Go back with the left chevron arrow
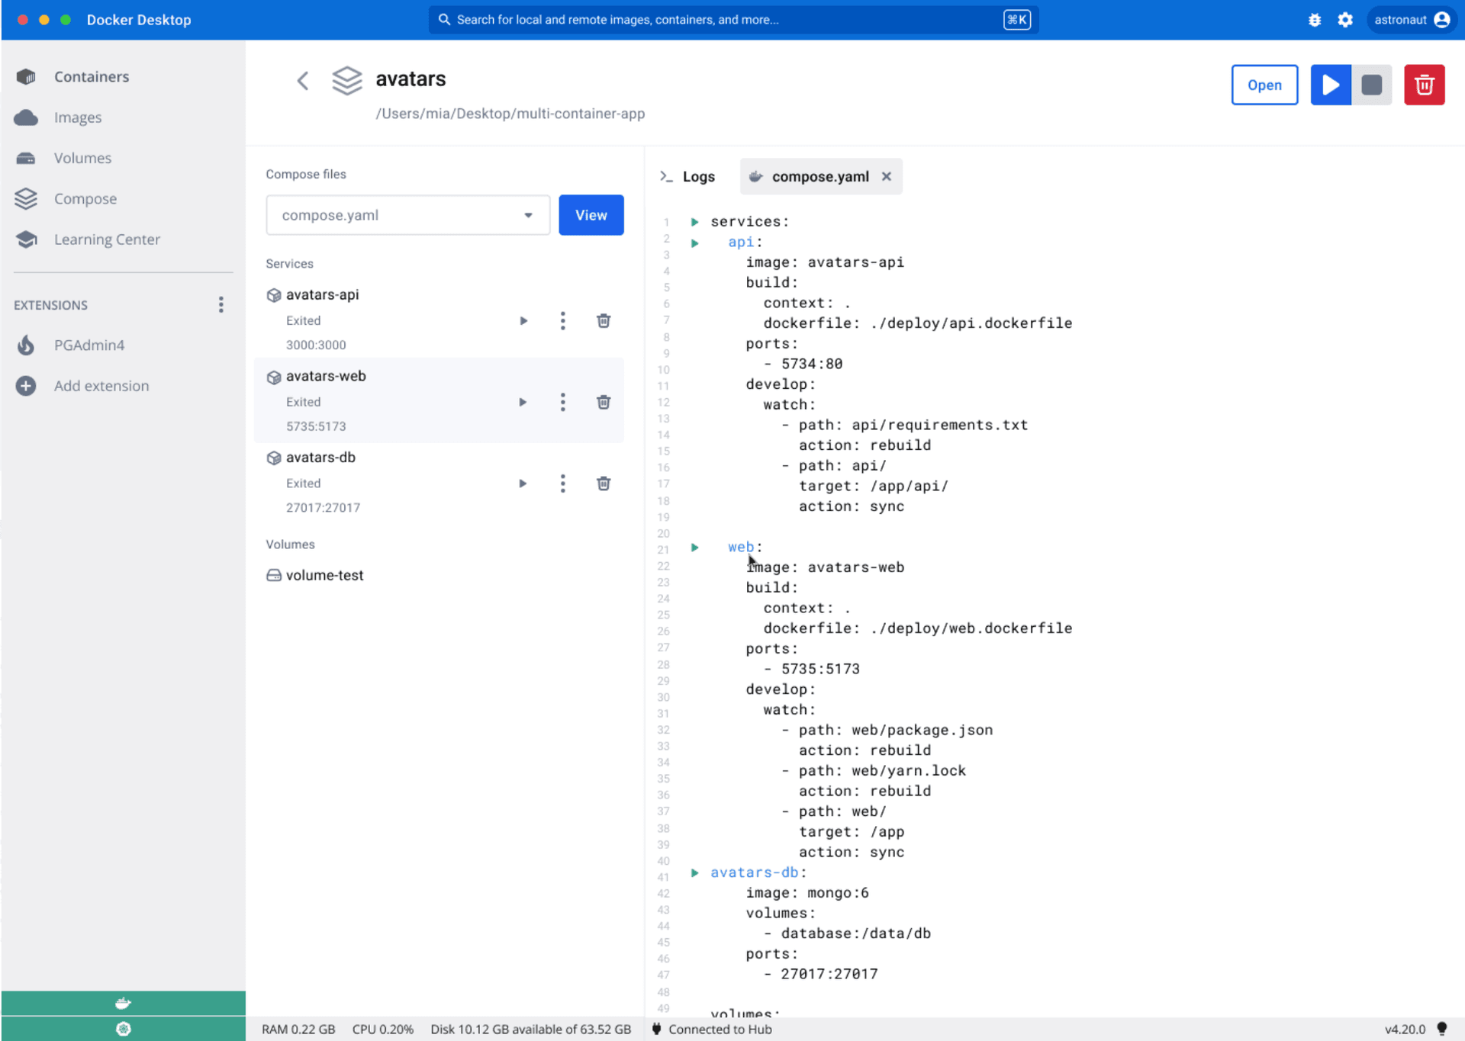This screenshot has width=1465, height=1041. 303,81
